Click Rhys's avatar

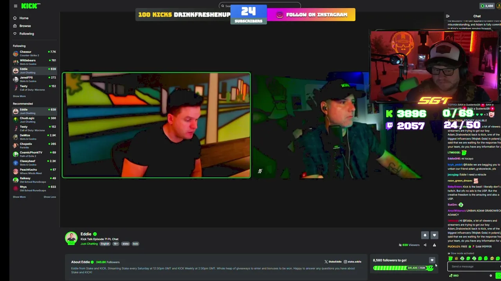pos(15,189)
